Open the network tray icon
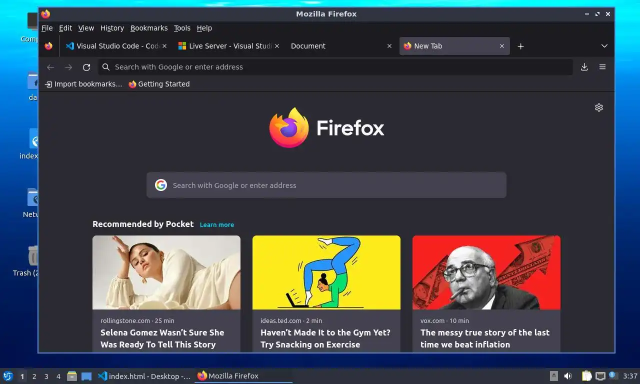 [600, 376]
